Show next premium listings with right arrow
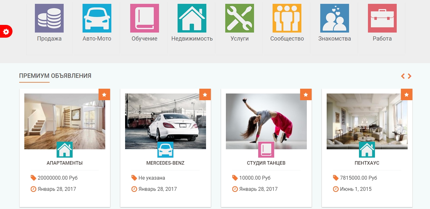 coord(410,76)
